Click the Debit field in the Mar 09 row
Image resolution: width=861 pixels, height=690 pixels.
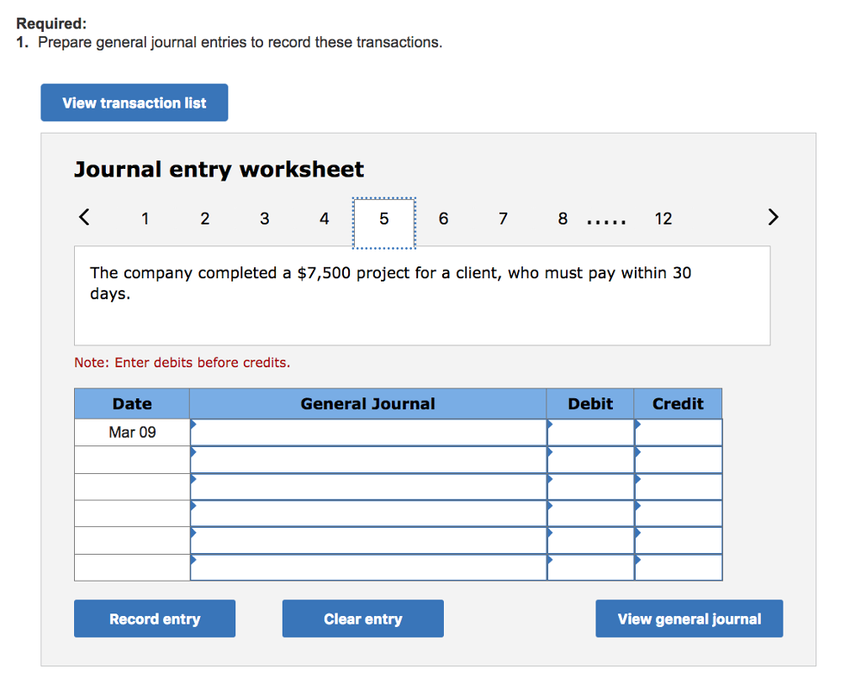tap(591, 433)
